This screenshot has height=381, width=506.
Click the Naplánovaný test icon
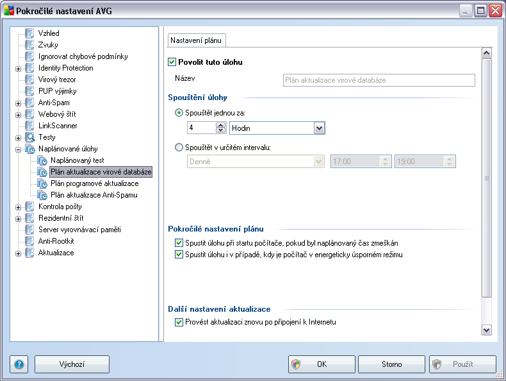pyautogui.click(x=42, y=160)
